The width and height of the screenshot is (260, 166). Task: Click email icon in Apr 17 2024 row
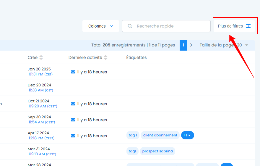(x=73, y=136)
